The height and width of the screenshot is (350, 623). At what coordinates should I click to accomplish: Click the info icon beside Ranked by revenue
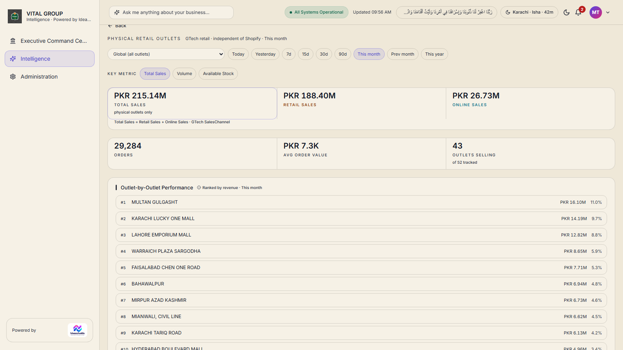199,187
